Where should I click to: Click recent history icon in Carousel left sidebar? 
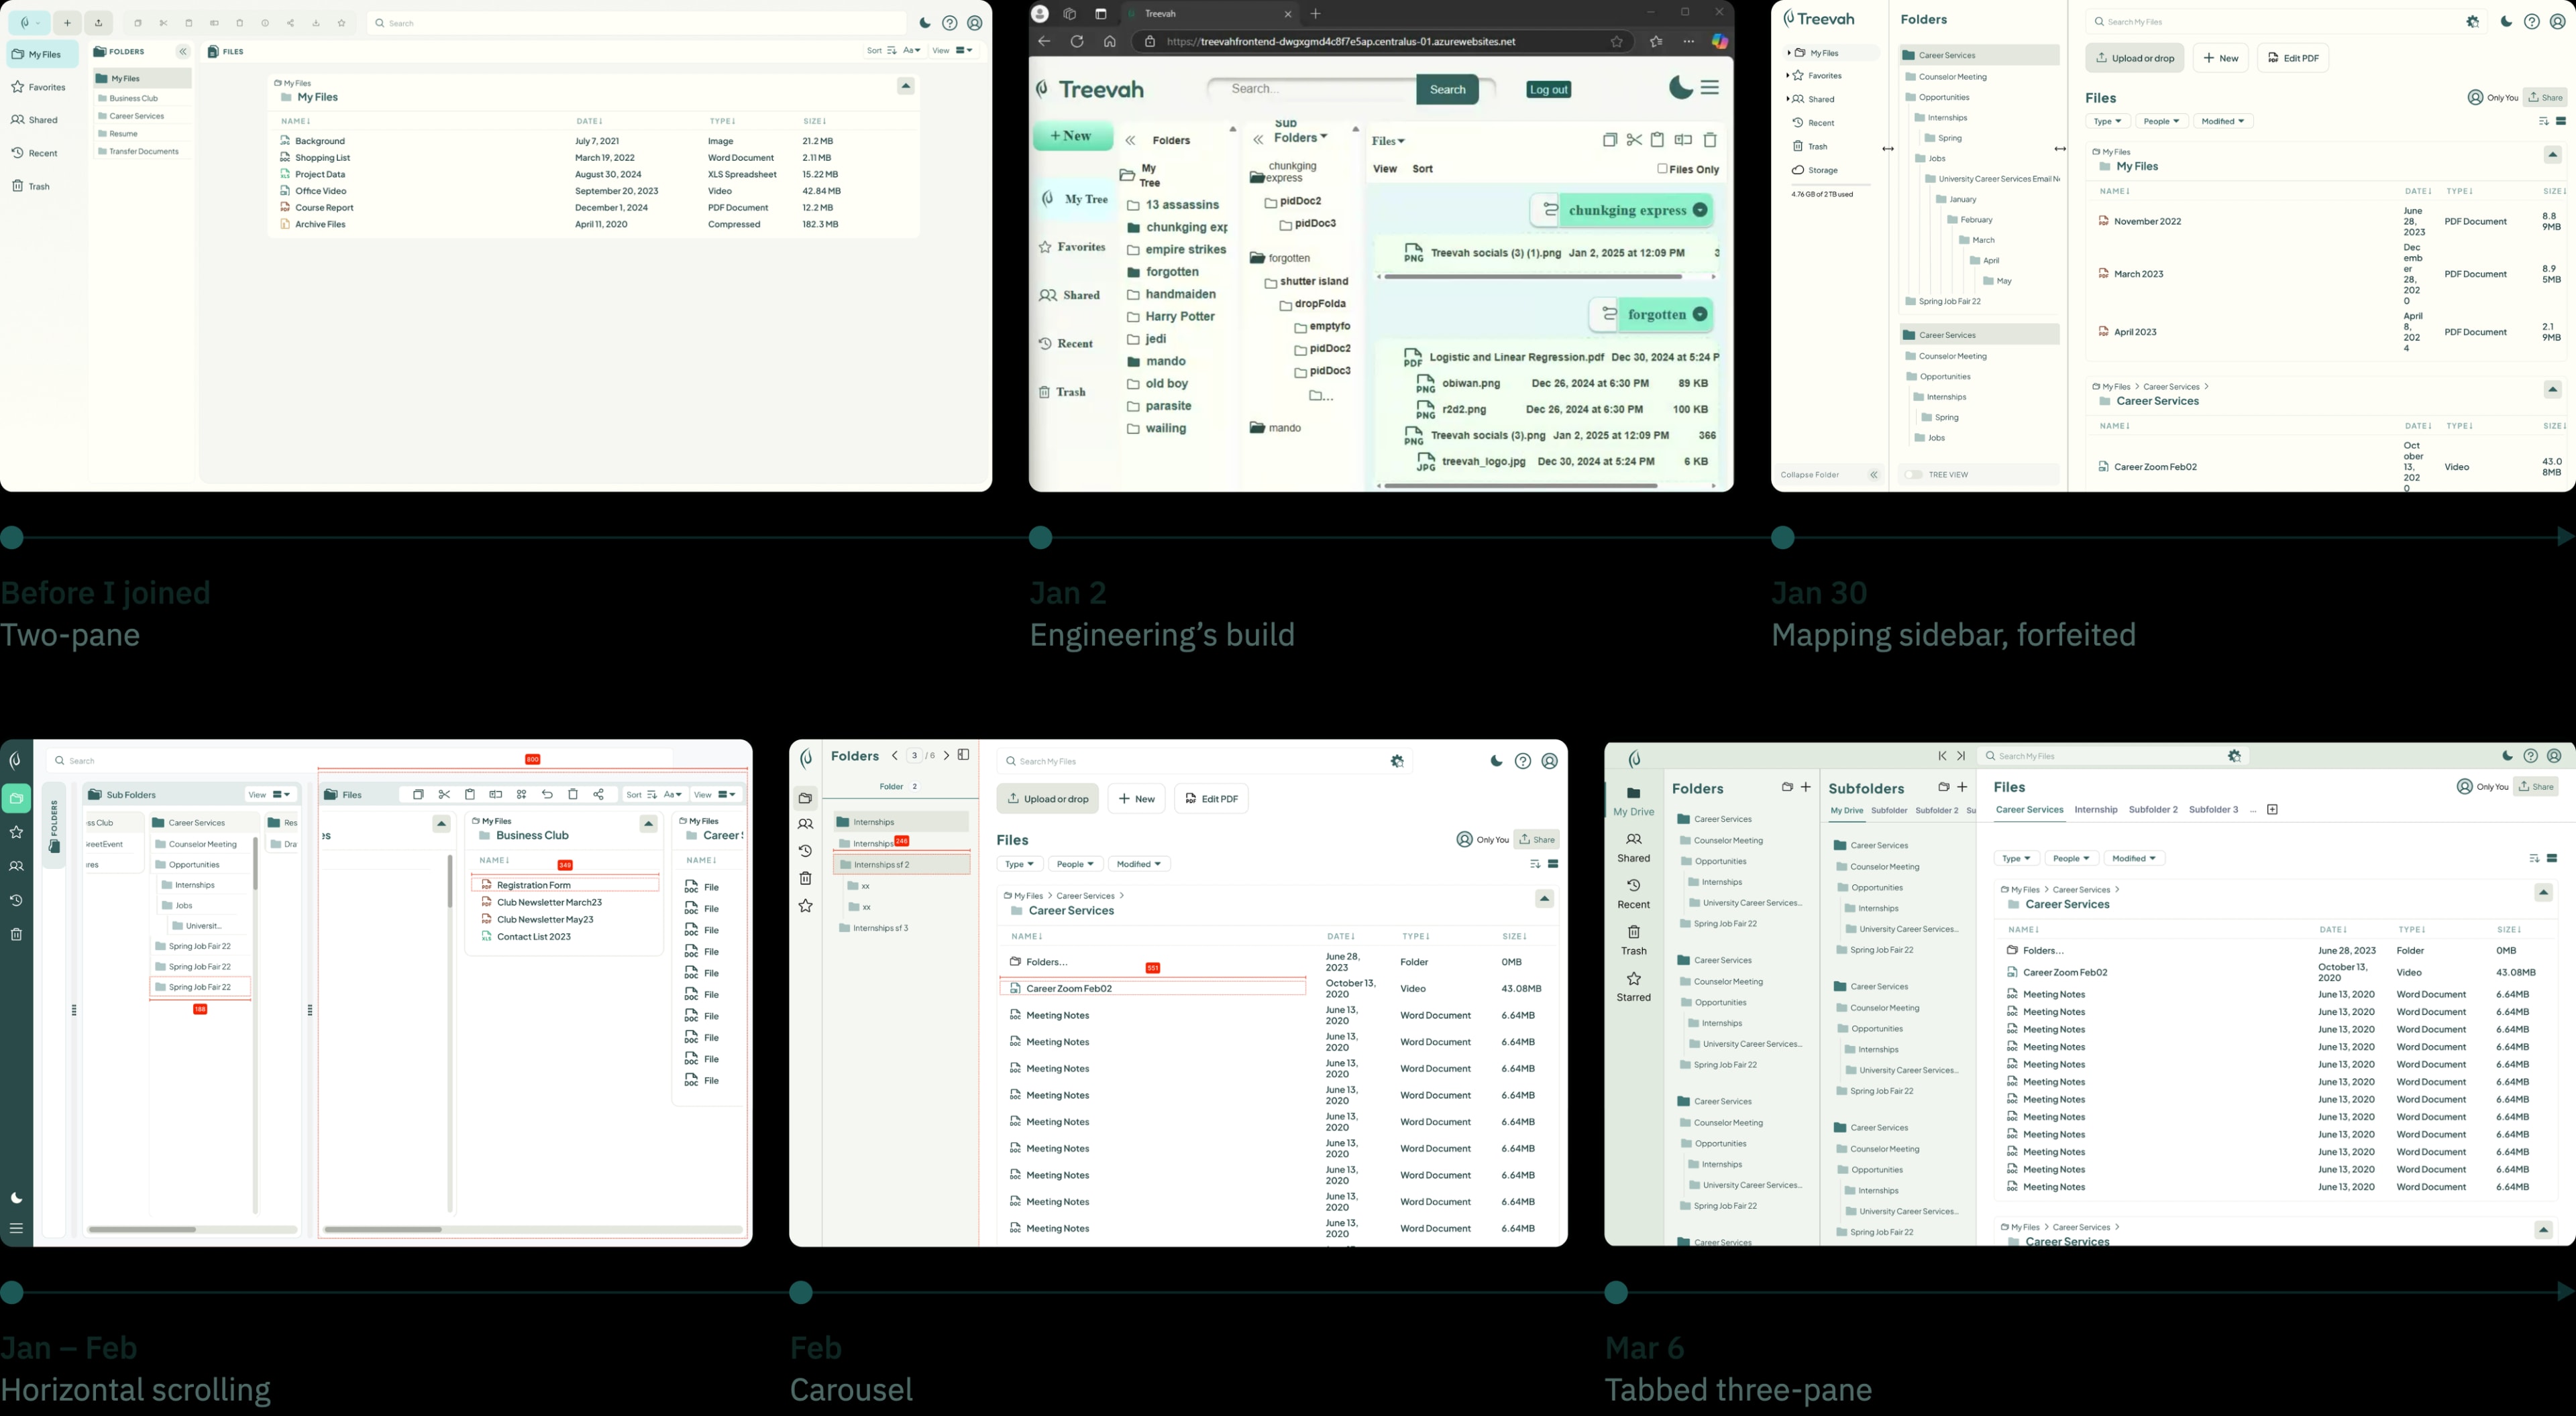(805, 851)
